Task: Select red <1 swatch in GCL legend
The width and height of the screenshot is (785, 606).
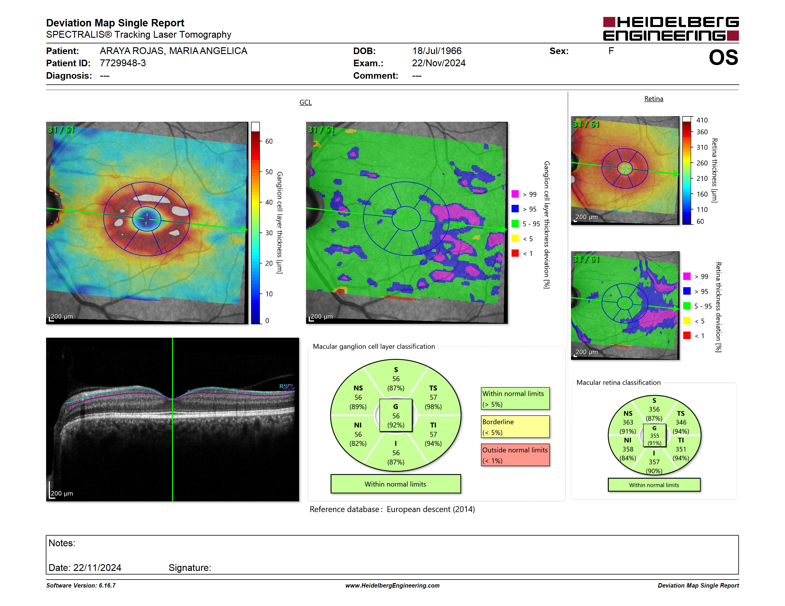Action: point(515,253)
